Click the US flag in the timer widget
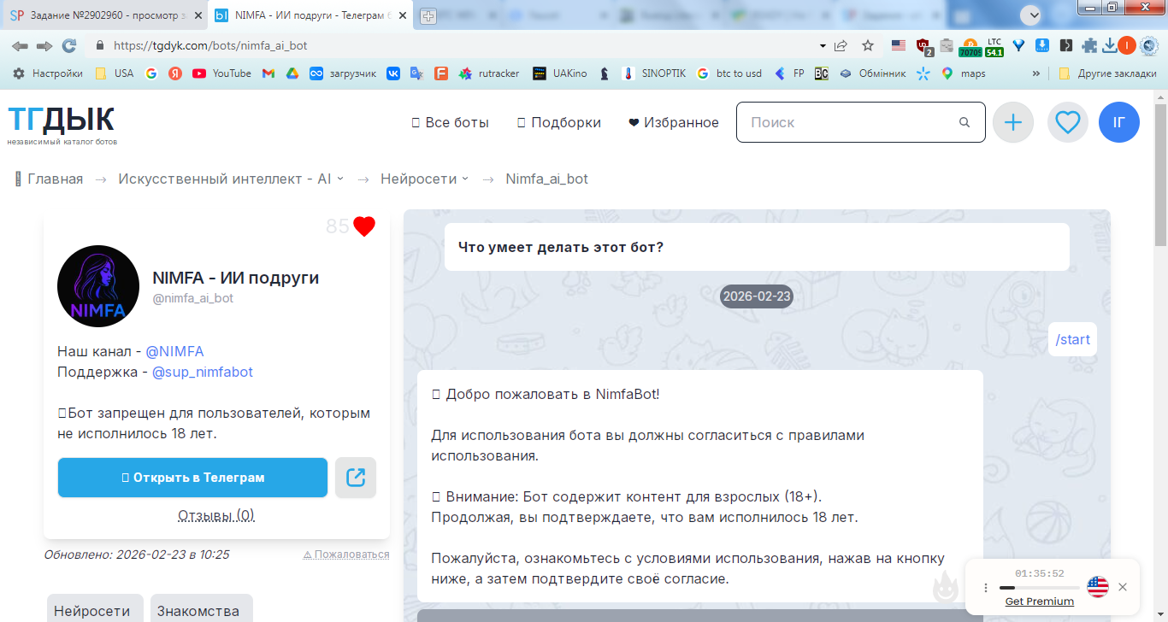This screenshot has width=1168, height=622. tap(1098, 587)
